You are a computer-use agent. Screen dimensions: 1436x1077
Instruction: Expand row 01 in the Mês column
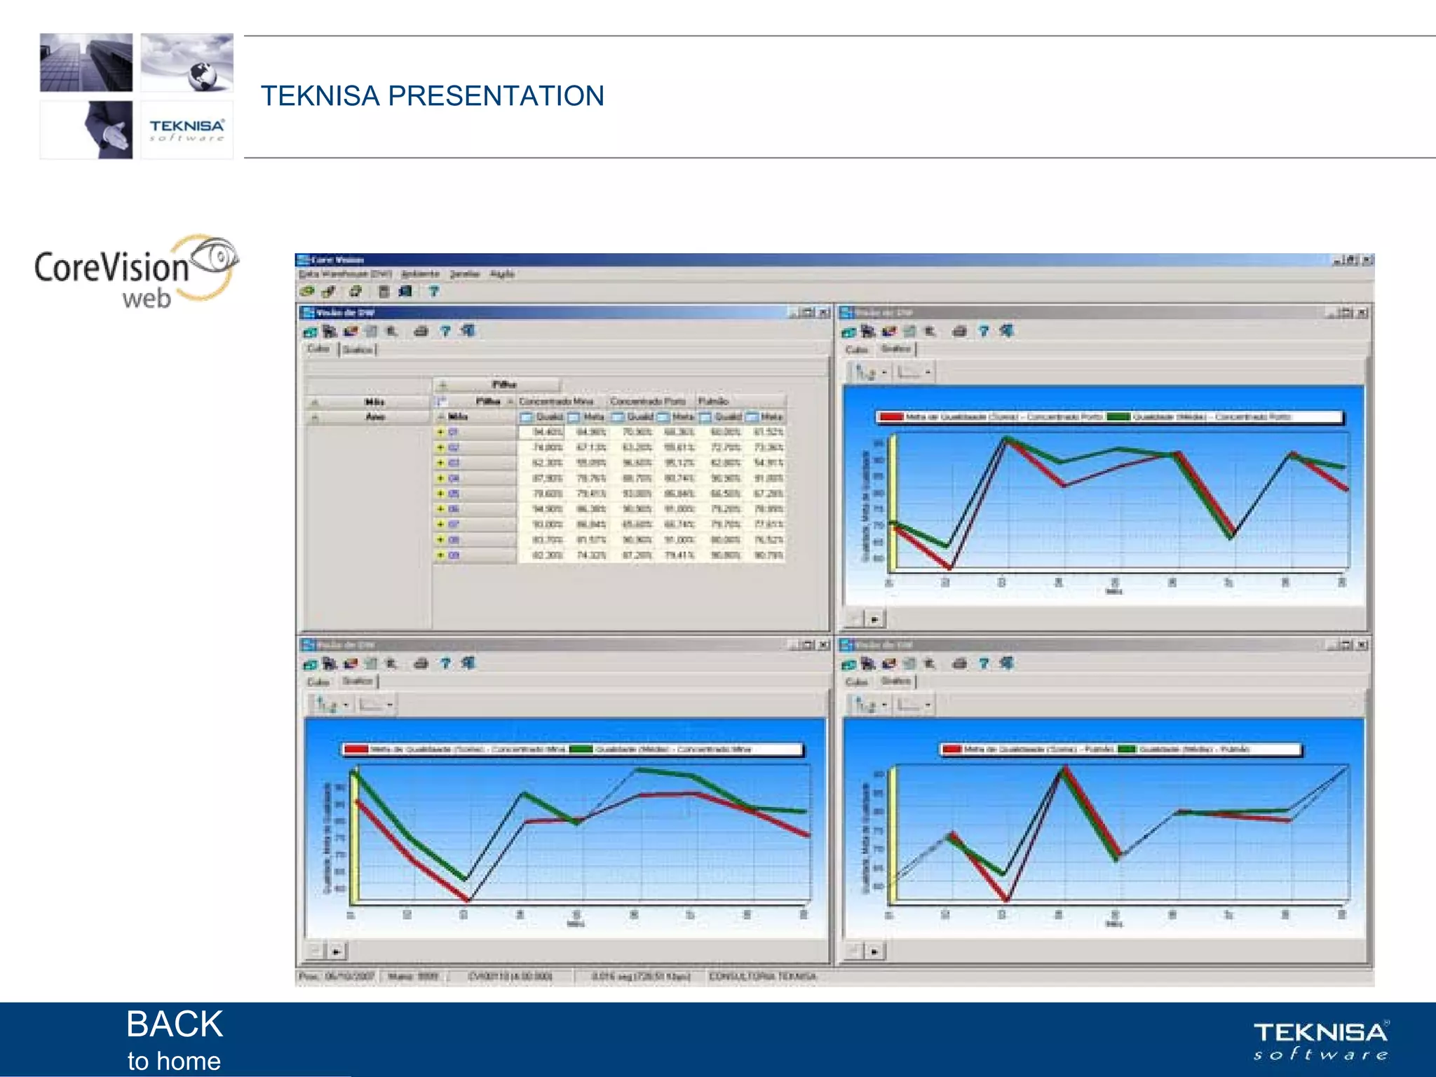coord(441,432)
